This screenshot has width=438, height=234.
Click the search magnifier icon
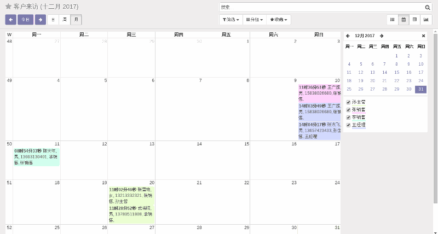tap(428, 8)
